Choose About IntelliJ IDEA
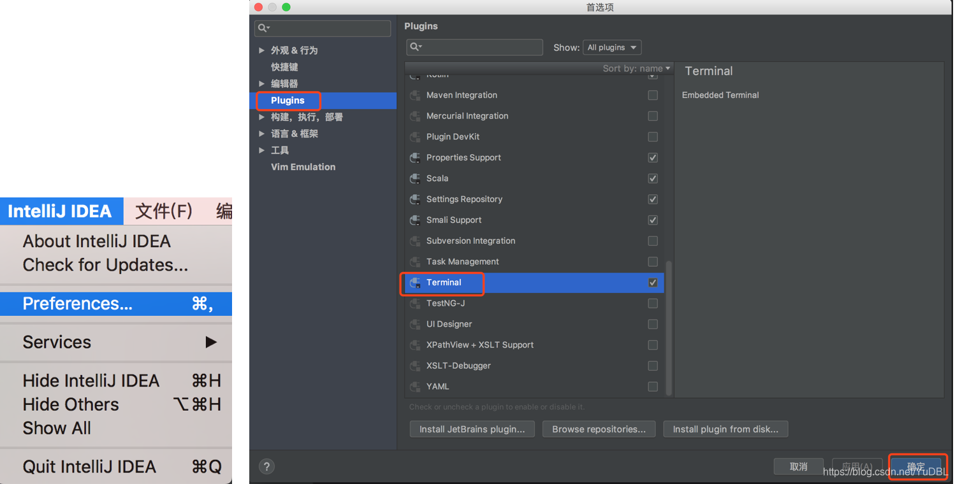Screen dimensions: 955x484 coord(97,241)
